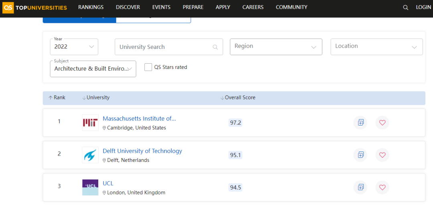Click the QS TopUniversities logo
The width and height of the screenshot is (433, 206).
coord(34,8)
